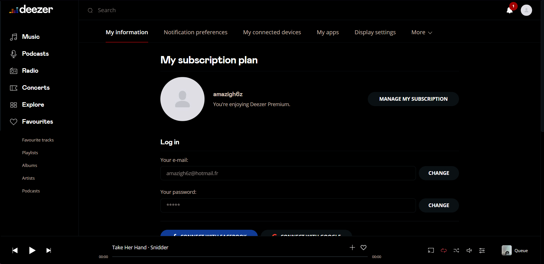
Task: Click the username amazigh6z
Action: pyautogui.click(x=228, y=94)
